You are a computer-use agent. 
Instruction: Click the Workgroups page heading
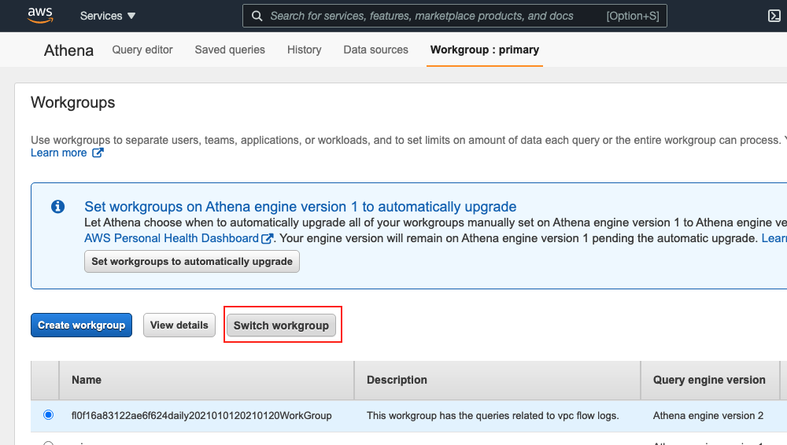click(72, 102)
